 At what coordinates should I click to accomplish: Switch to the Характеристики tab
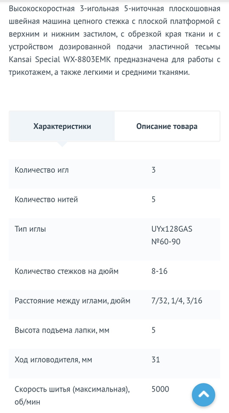click(62, 126)
